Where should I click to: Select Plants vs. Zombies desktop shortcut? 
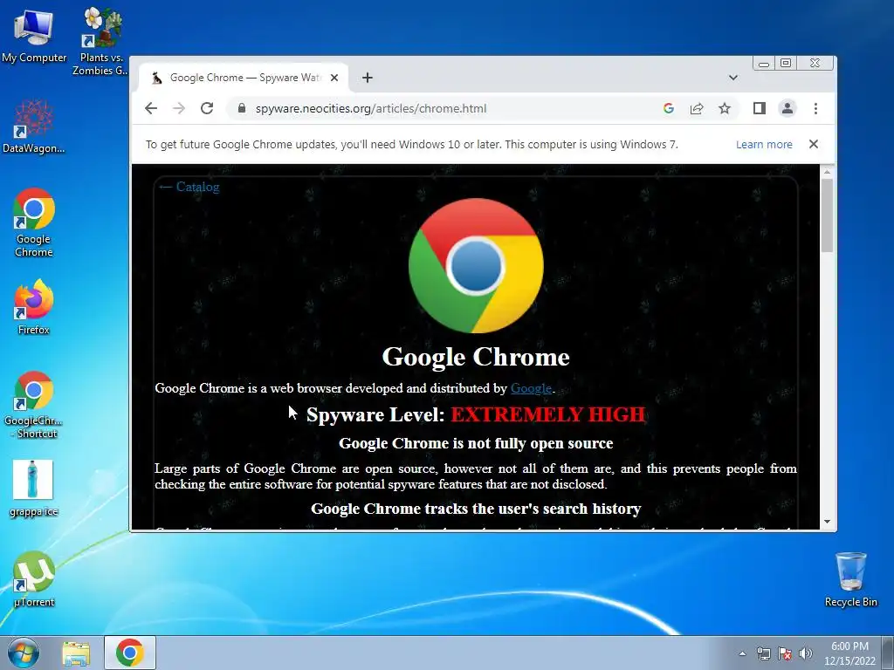point(101,41)
